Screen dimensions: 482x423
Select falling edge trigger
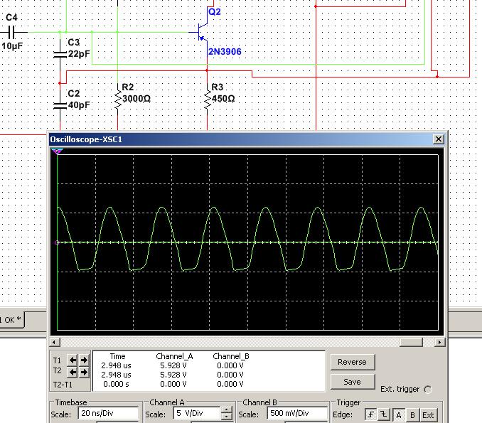pos(384,414)
